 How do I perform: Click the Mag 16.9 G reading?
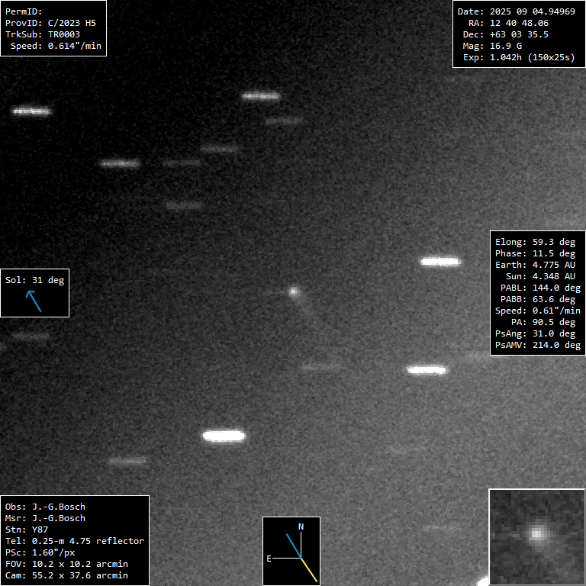click(503, 46)
